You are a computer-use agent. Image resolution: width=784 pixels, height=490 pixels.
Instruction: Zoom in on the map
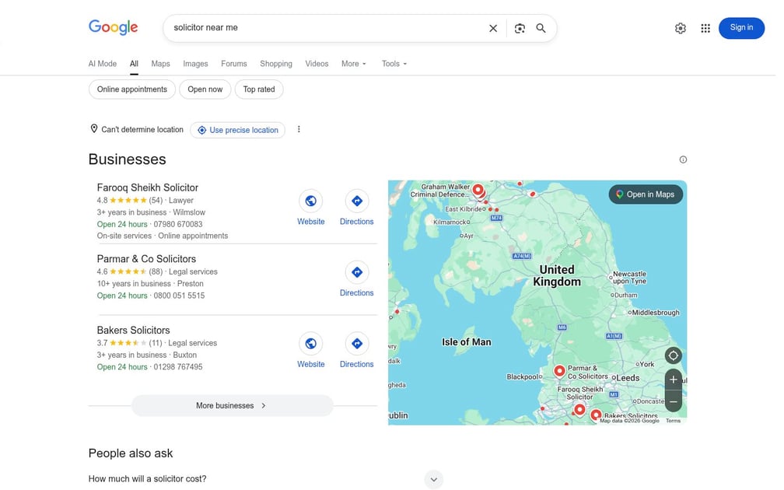[674, 380]
